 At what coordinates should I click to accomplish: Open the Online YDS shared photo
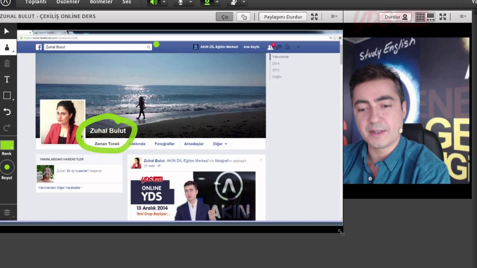pyautogui.click(x=193, y=196)
